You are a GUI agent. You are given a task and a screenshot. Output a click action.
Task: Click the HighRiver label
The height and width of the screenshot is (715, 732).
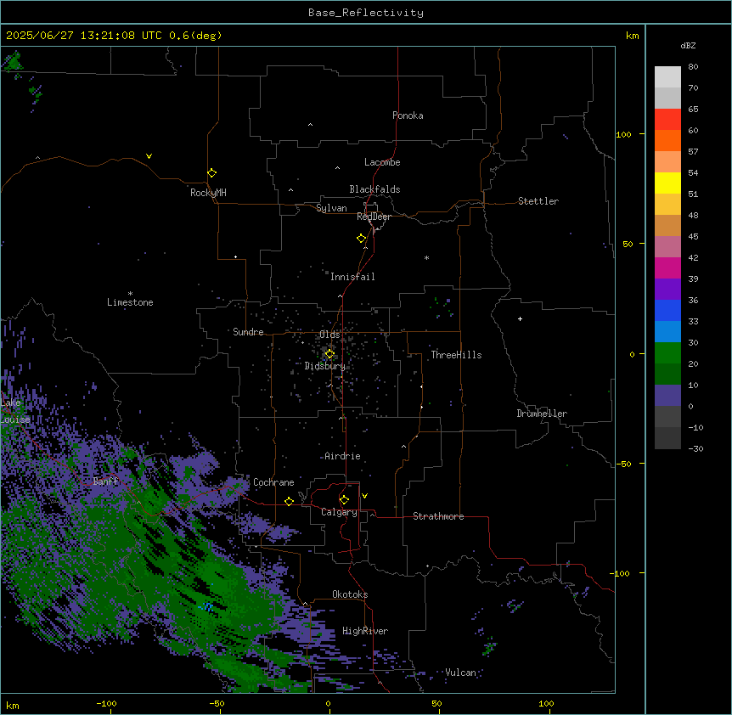(365, 631)
